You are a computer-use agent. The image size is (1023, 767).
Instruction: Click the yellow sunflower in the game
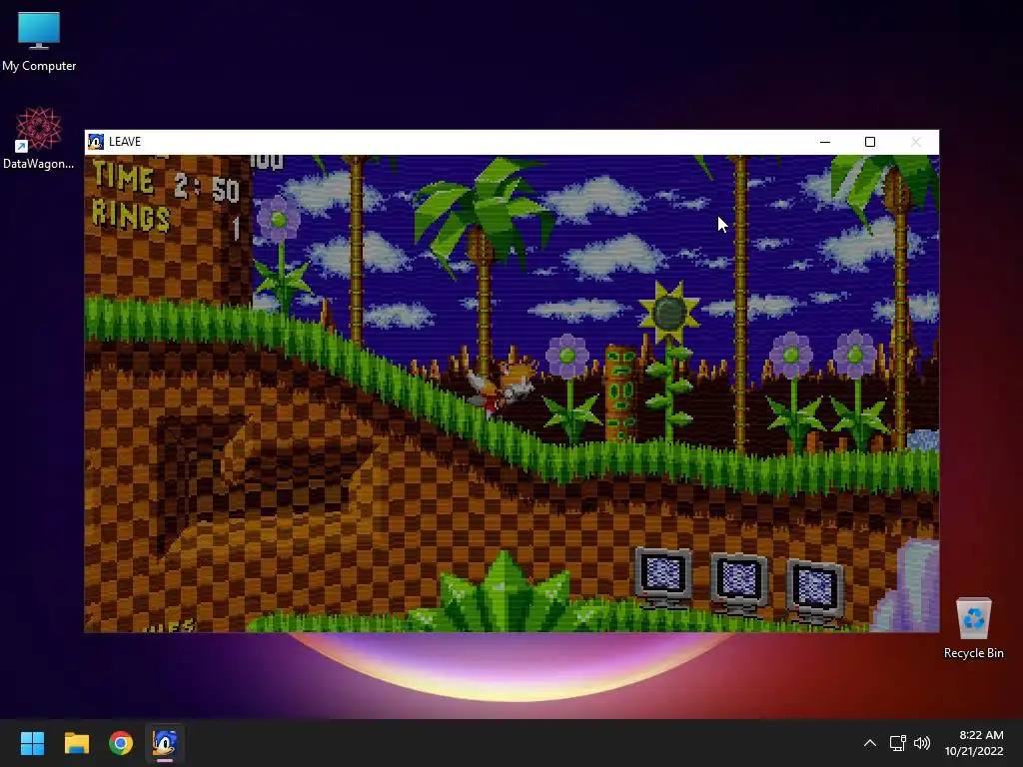tap(668, 314)
